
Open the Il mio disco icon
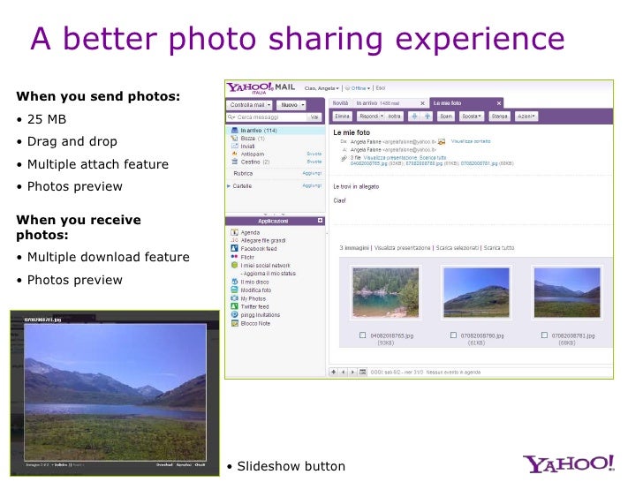[x=235, y=282]
